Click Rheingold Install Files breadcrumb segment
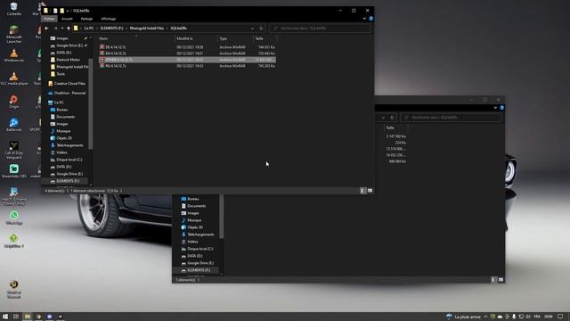 pyautogui.click(x=147, y=28)
